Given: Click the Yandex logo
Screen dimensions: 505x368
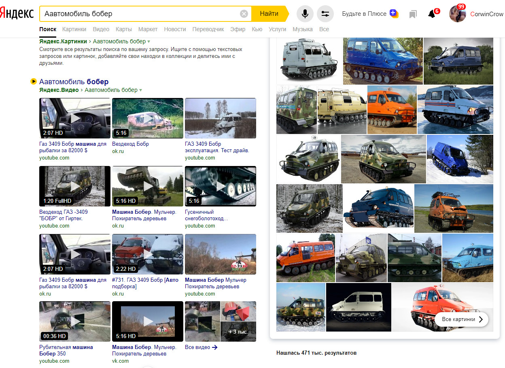Looking at the screenshot, I should pyautogui.click(x=17, y=13).
